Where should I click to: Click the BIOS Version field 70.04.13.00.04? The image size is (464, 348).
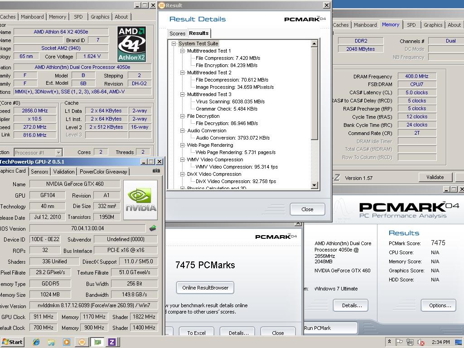(x=87, y=228)
